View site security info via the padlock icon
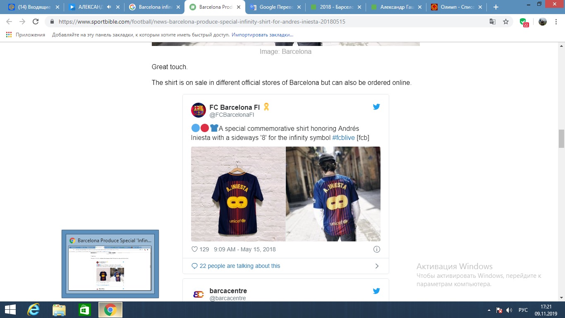The image size is (565, 318). [x=52, y=22]
